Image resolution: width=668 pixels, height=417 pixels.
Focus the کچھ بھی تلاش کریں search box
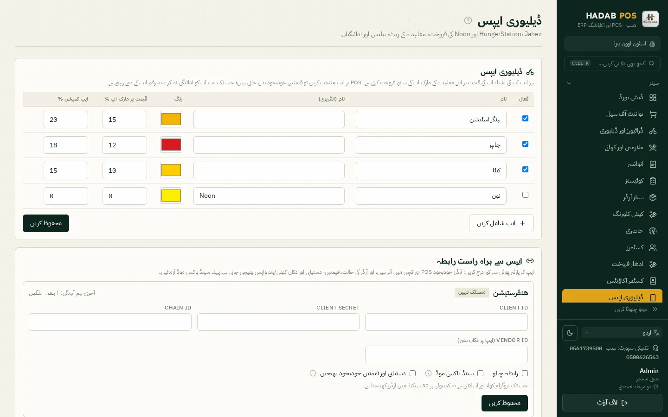click(x=612, y=63)
